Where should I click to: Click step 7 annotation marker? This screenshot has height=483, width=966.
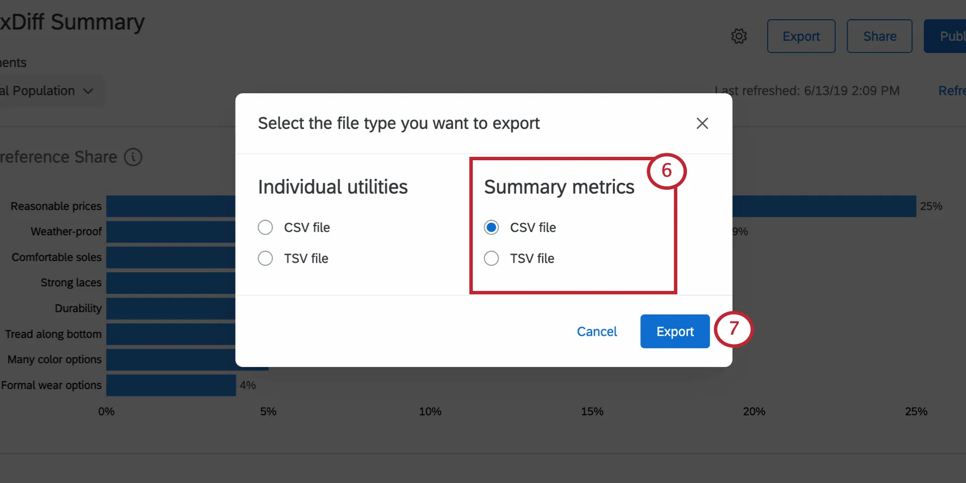734,328
